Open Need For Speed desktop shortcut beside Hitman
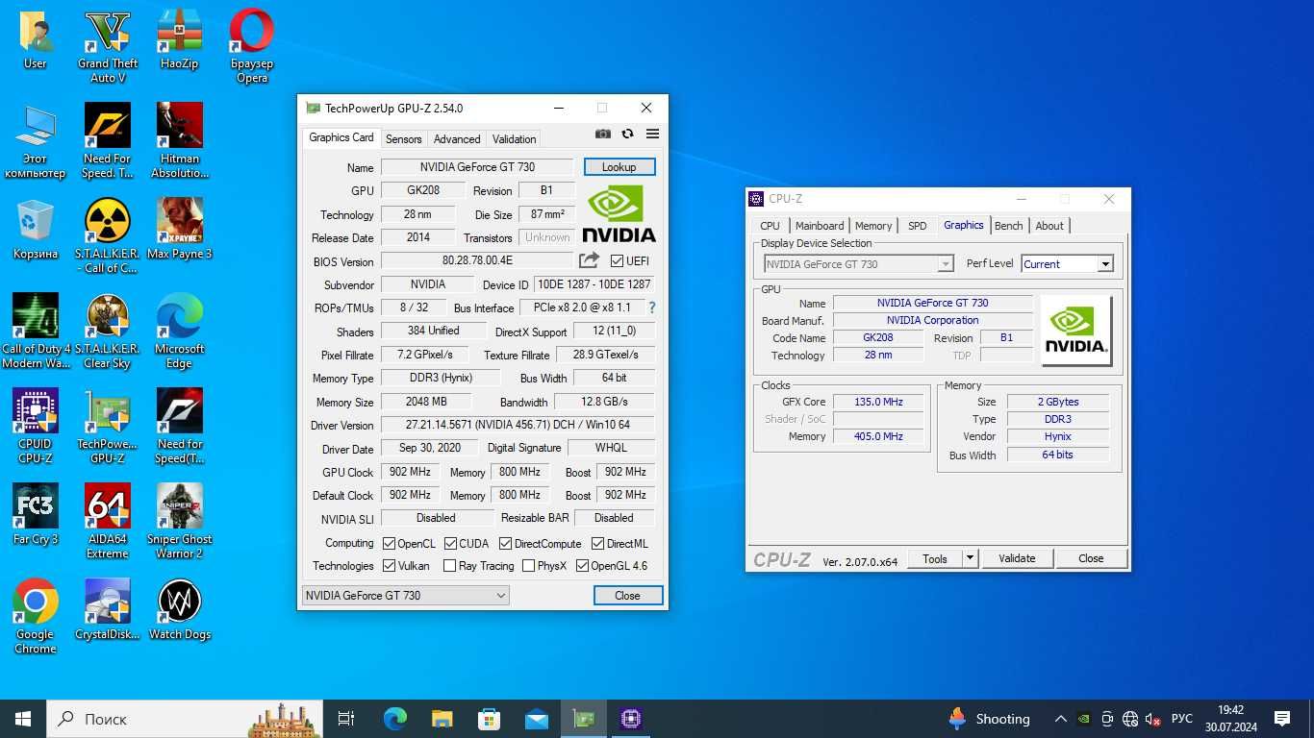 point(108,141)
